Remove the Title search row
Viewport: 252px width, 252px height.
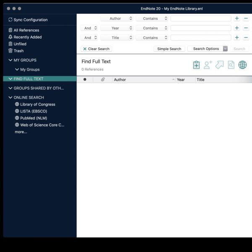[246, 38]
